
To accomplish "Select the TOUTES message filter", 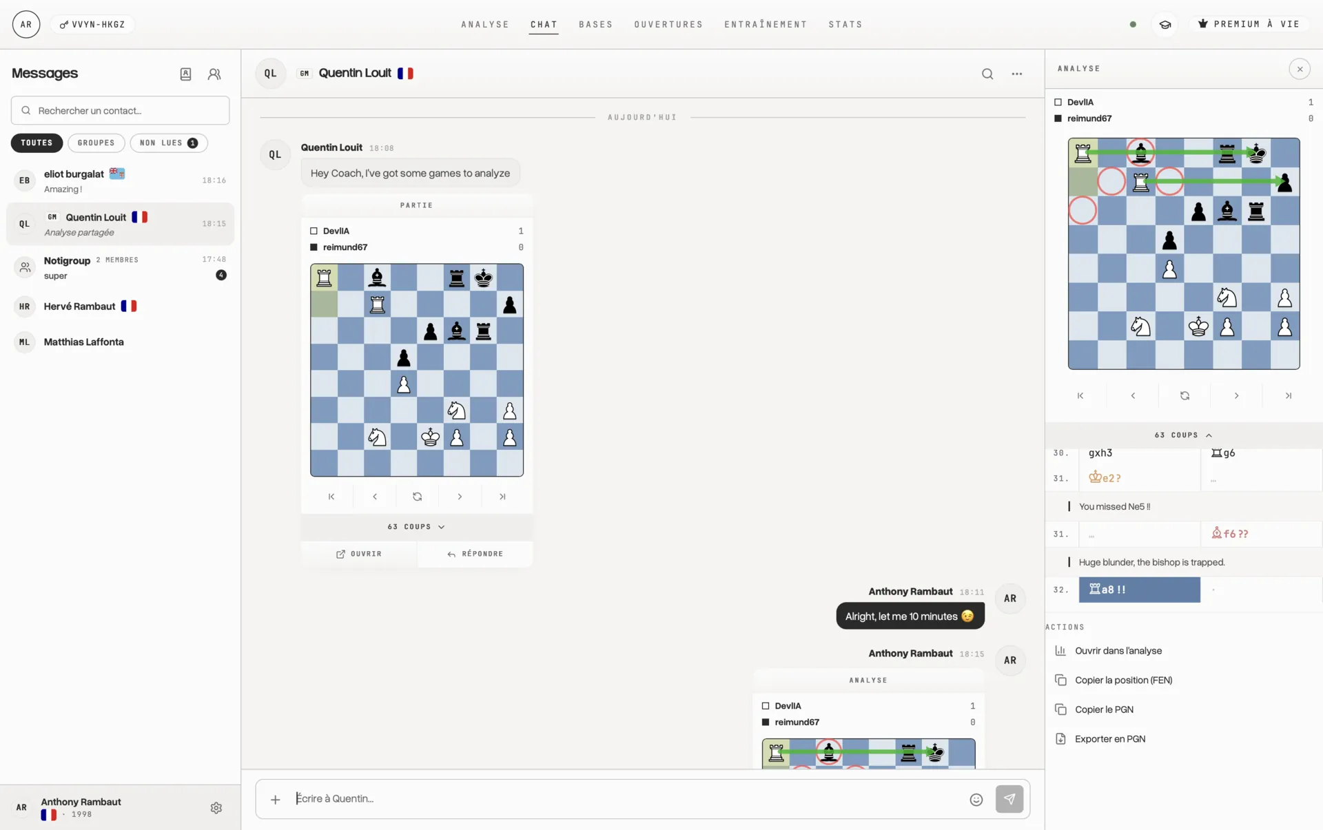I will point(37,143).
